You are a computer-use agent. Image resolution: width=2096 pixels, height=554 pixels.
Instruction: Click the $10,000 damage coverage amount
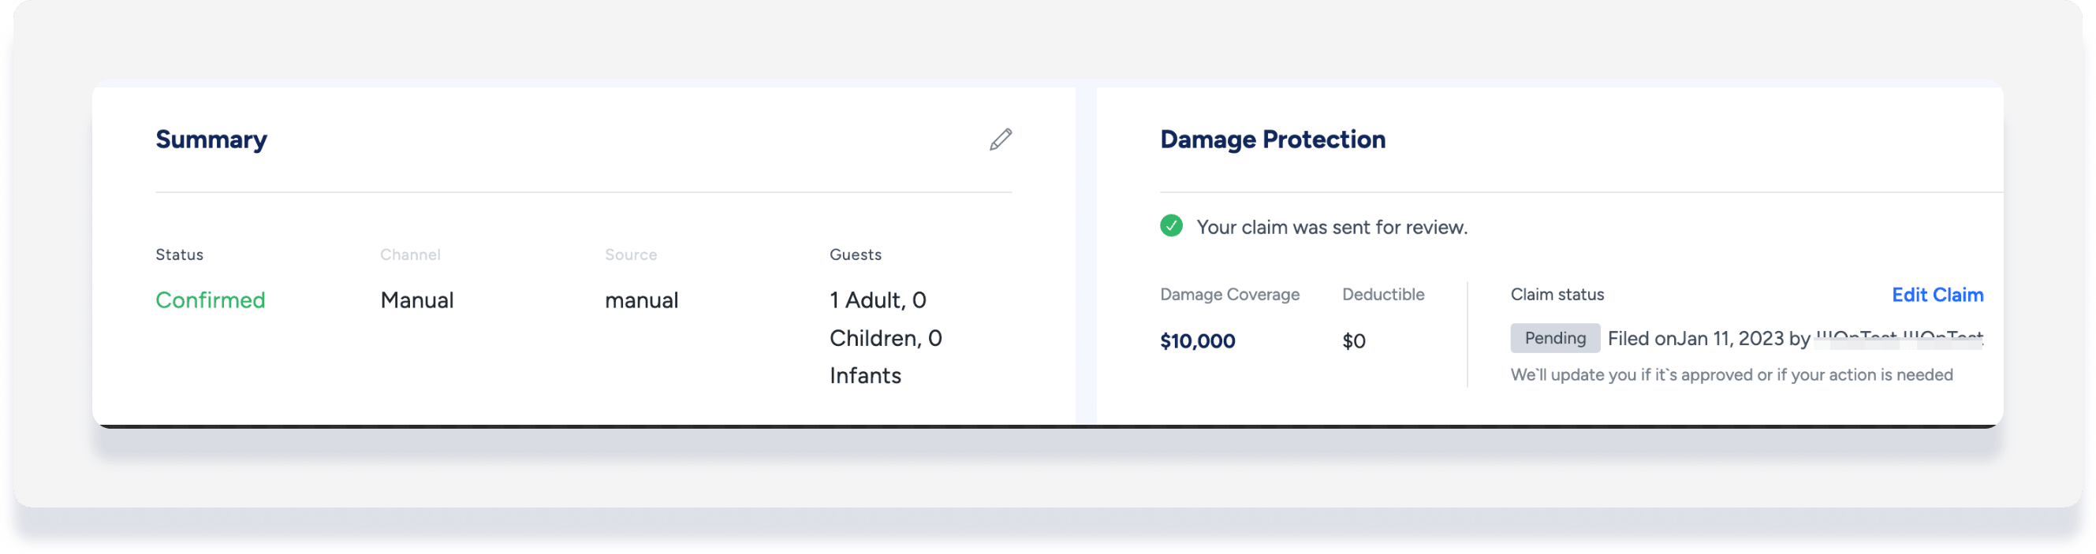pyautogui.click(x=1197, y=341)
